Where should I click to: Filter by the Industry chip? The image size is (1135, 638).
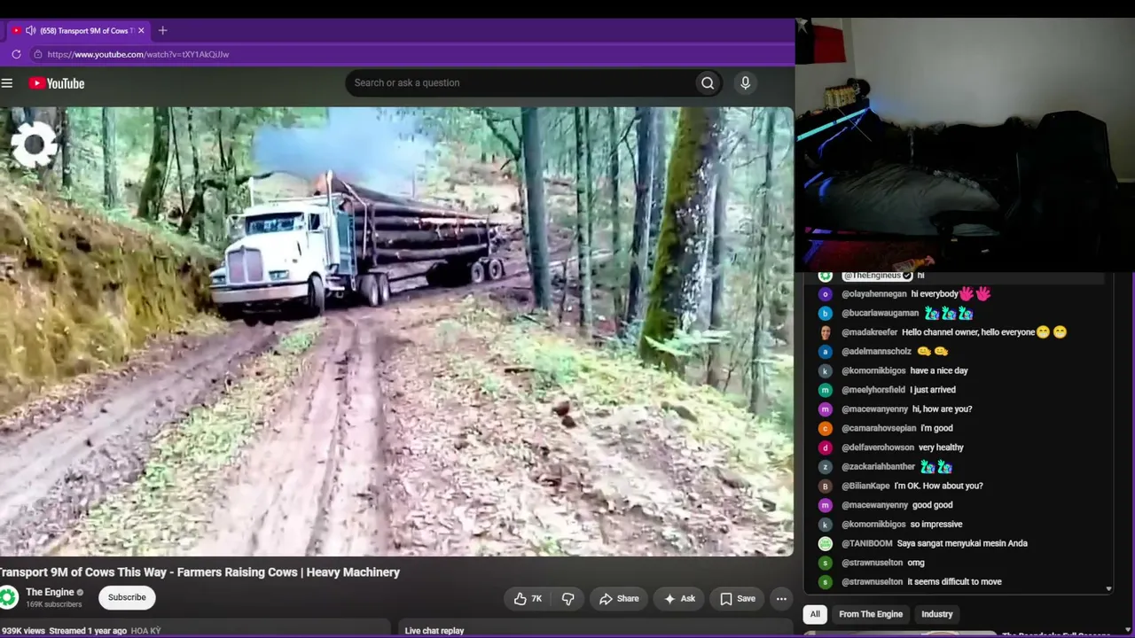(x=936, y=614)
